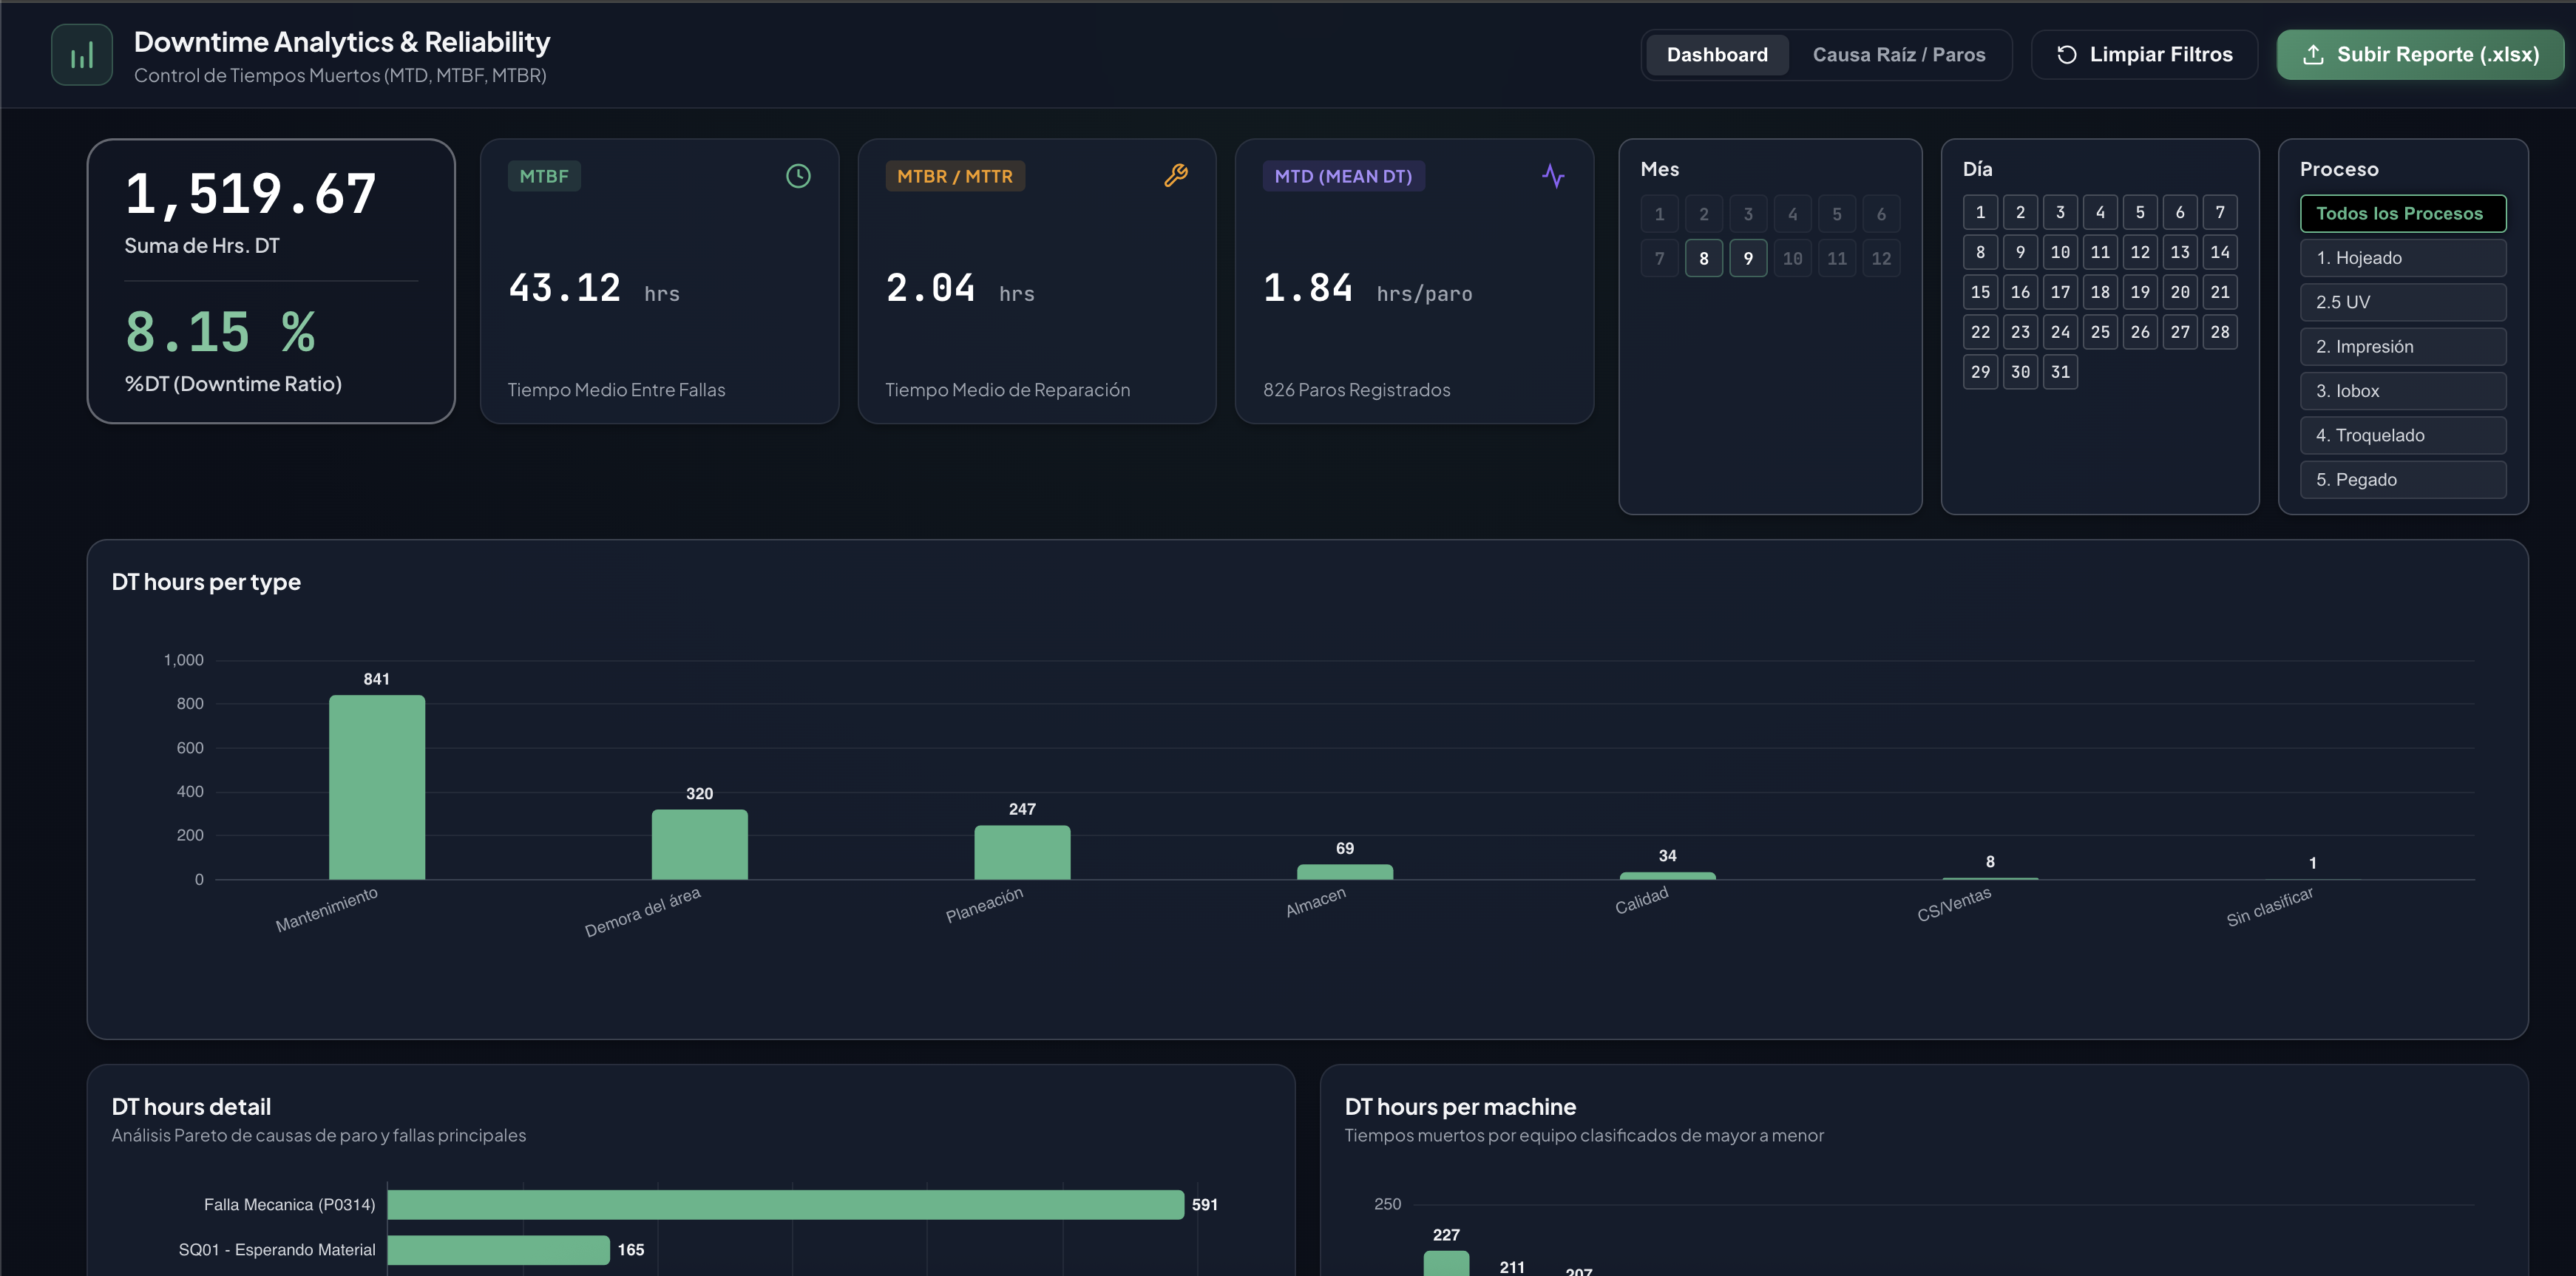Image resolution: width=2576 pixels, height=1276 pixels.
Task: Click the upload icon on Subir Reporte
Action: tap(2313, 55)
